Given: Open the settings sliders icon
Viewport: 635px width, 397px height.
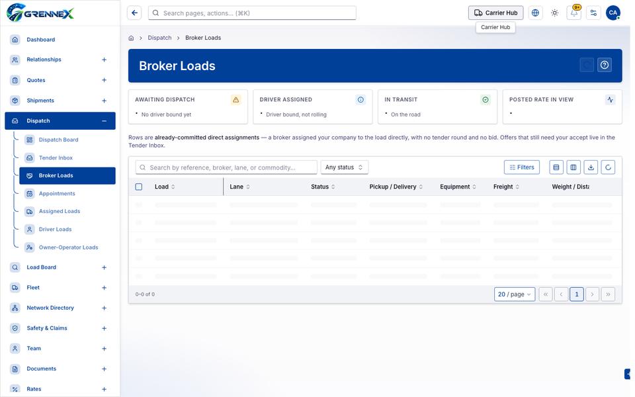Looking at the screenshot, I should (x=594, y=13).
